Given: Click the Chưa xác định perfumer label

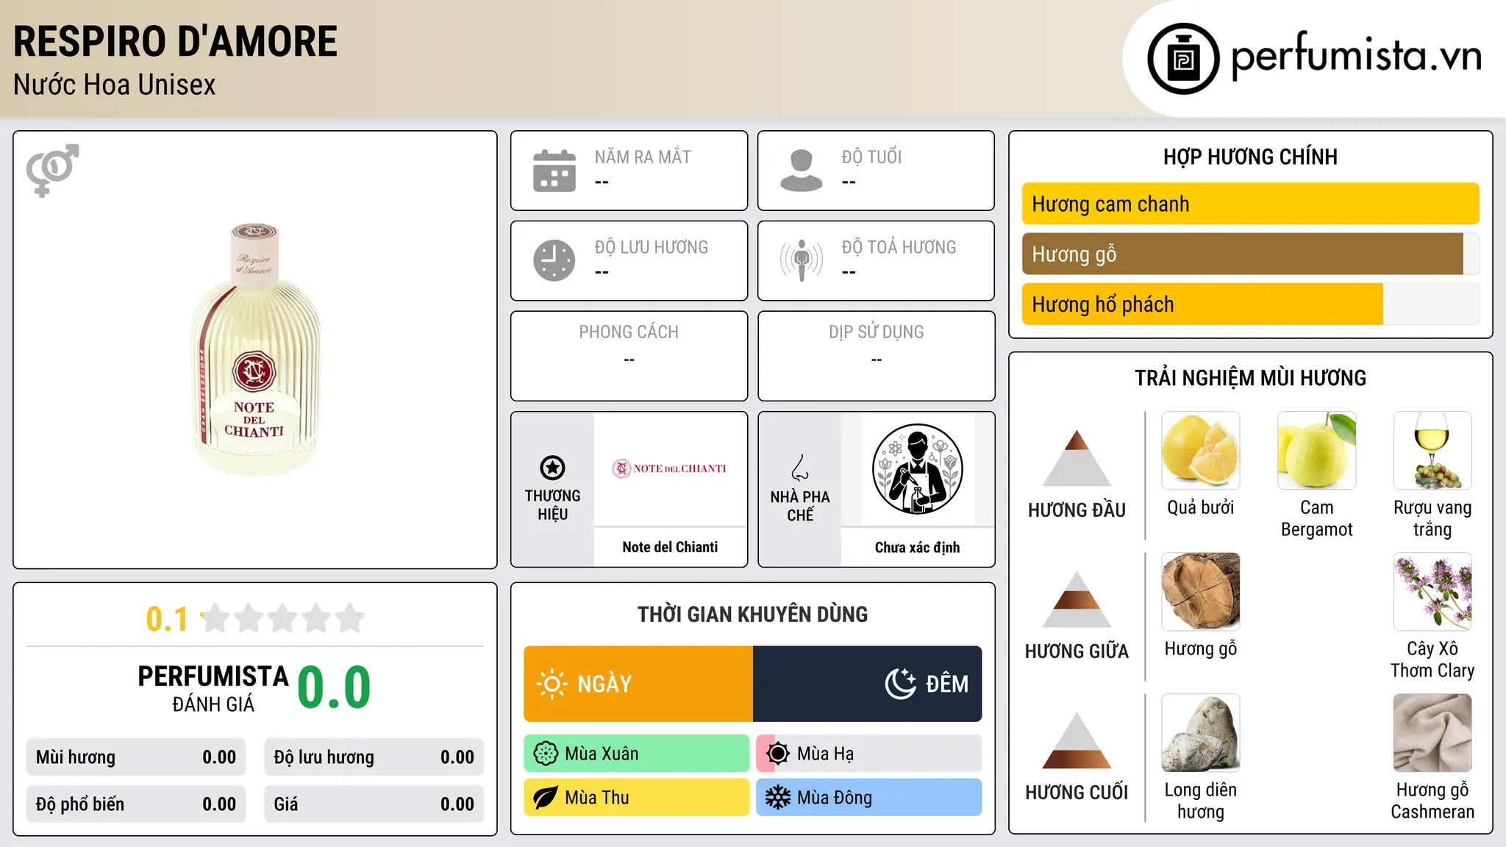Looking at the screenshot, I should tap(917, 547).
